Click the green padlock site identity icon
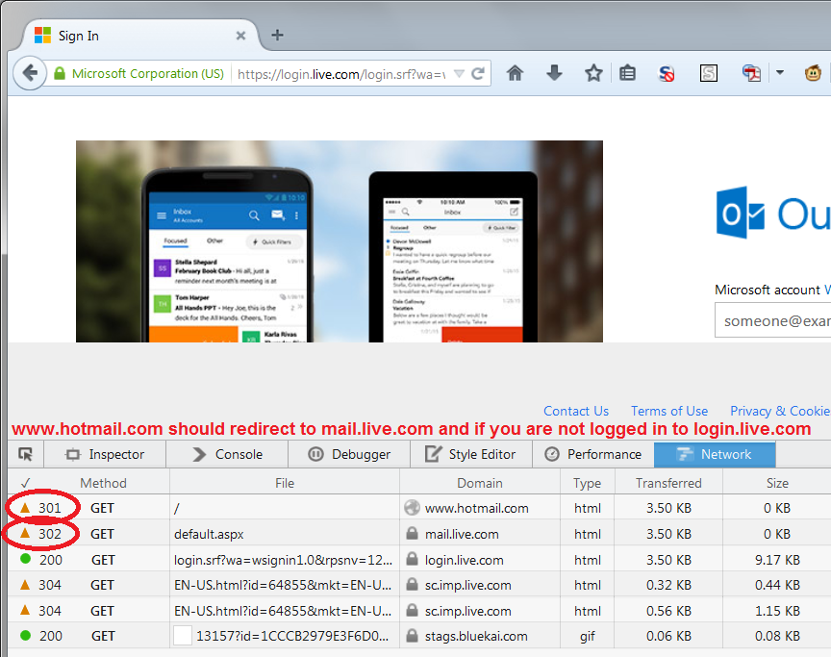Viewport: 831px width, 657px height. pos(60,73)
